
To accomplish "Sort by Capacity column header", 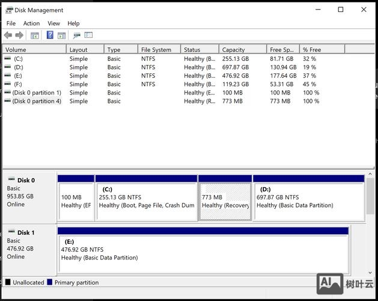I will point(242,50).
